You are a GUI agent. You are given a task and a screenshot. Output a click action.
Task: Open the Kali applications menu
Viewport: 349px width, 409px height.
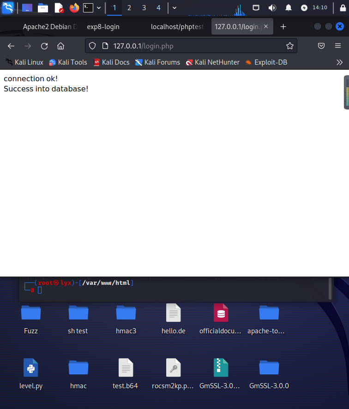[x=7, y=7]
